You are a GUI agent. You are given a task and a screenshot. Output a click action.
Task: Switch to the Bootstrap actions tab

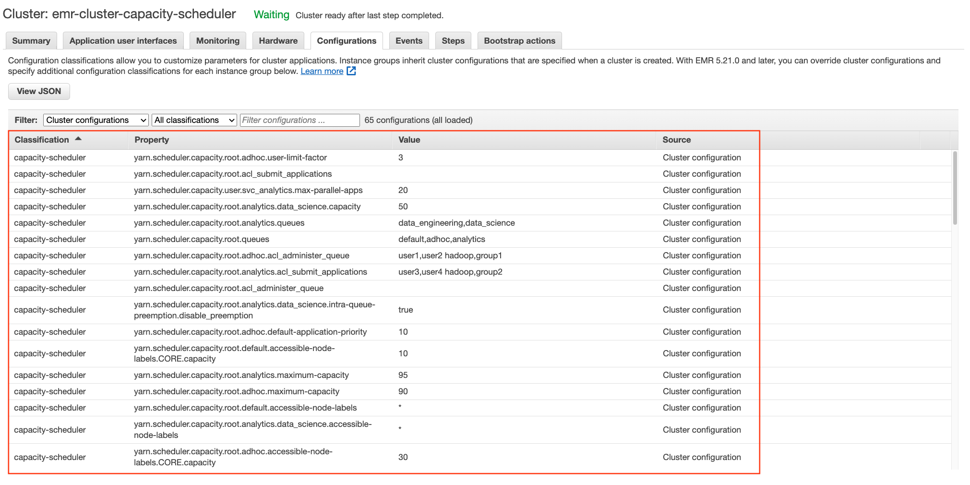point(519,40)
